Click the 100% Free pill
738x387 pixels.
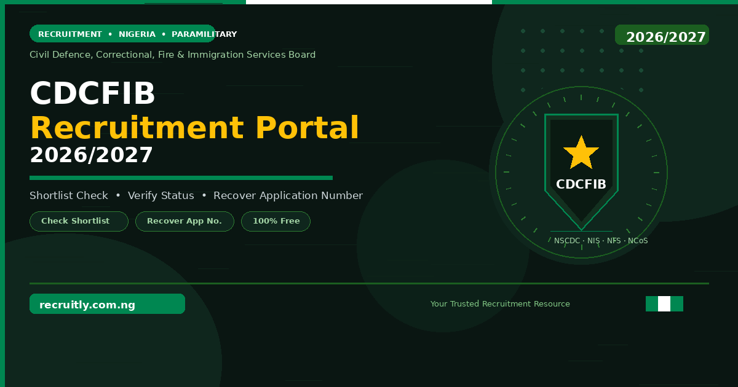[276, 221]
